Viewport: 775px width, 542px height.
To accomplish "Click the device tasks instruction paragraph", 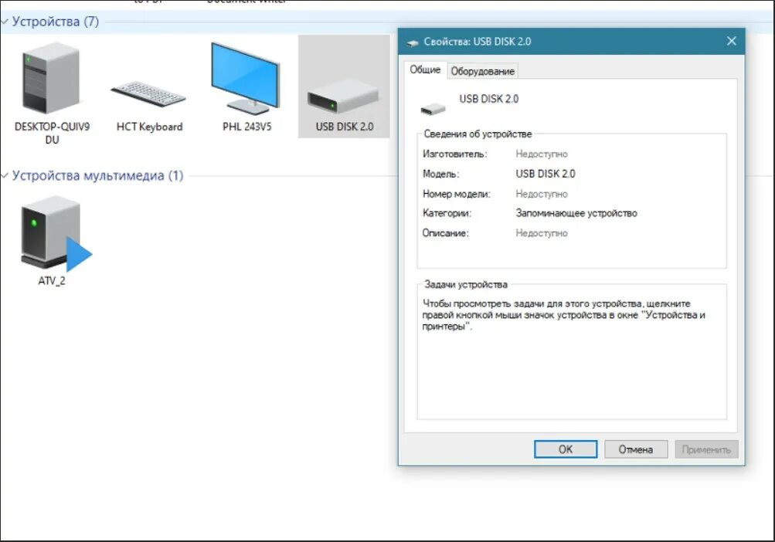I will pos(563,315).
